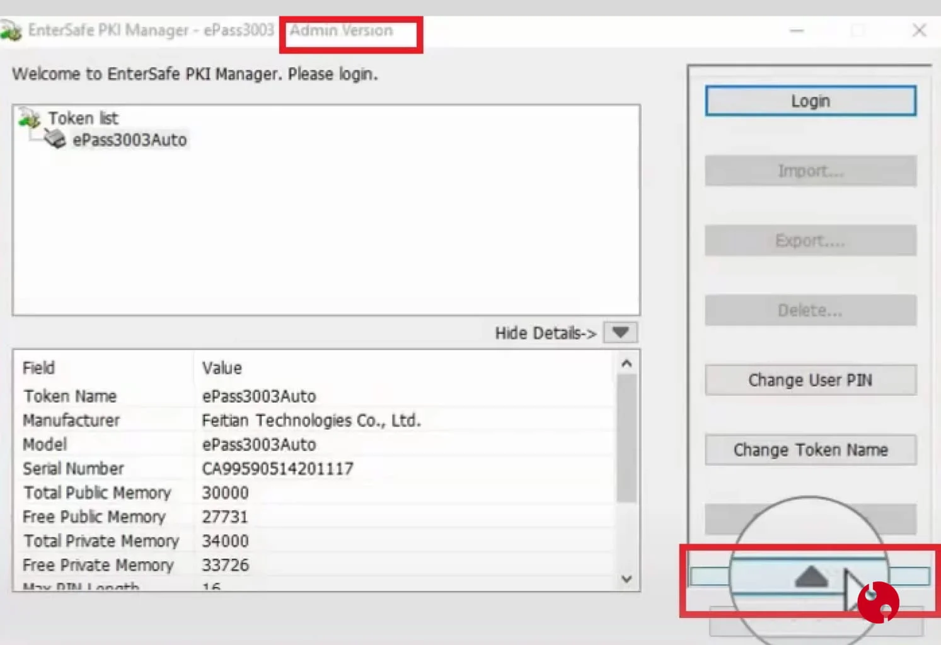Image resolution: width=941 pixels, height=645 pixels.
Task: Click the details list scrollbar thumb
Action: [x=626, y=438]
